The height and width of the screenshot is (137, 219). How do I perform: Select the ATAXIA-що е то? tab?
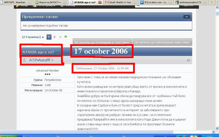86,3
